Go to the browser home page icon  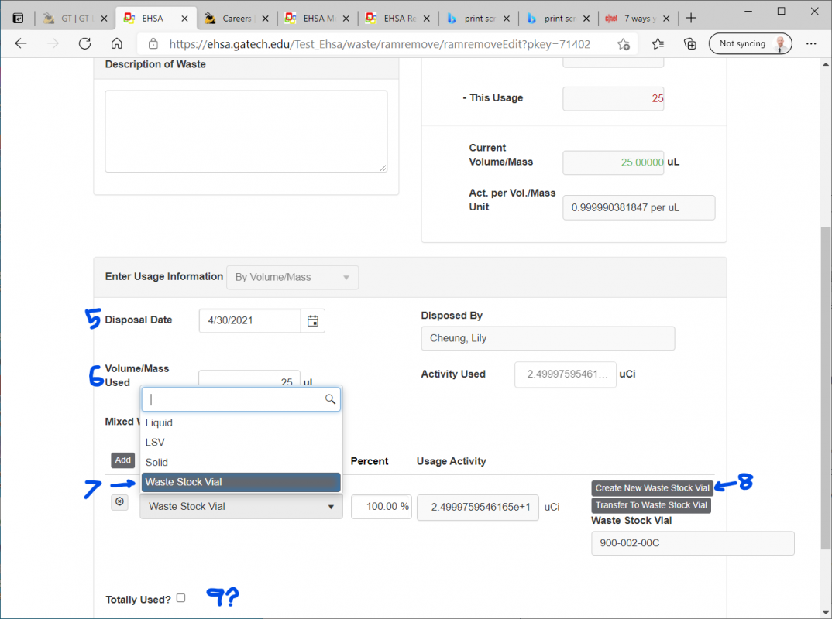(116, 43)
